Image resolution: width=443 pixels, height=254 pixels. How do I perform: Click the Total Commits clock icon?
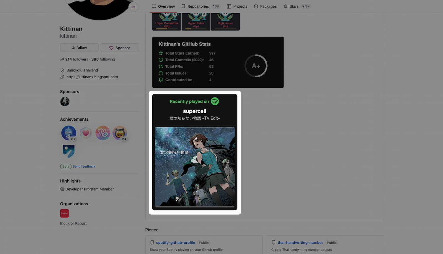(161, 60)
